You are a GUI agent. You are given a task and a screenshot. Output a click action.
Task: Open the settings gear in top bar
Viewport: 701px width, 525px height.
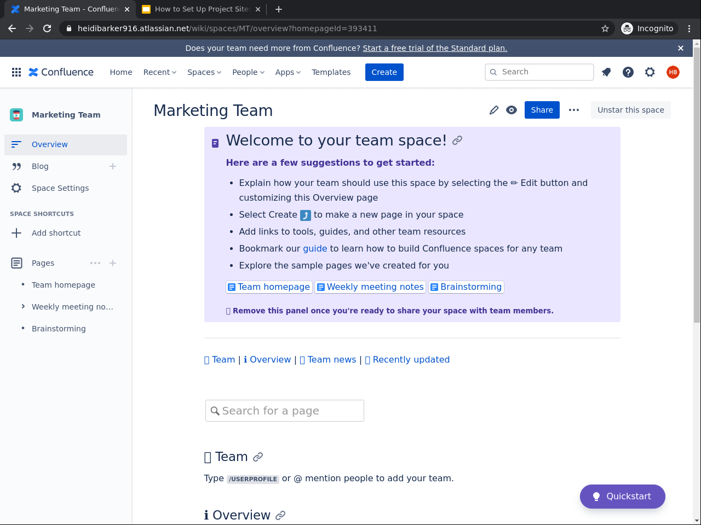(x=650, y=72)
